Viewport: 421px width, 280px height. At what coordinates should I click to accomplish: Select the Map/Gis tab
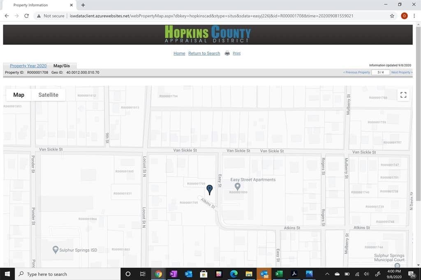coord(62,66)
